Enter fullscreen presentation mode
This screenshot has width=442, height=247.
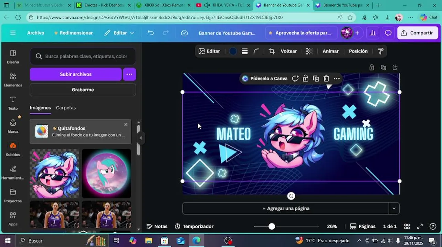coord(420,226)
